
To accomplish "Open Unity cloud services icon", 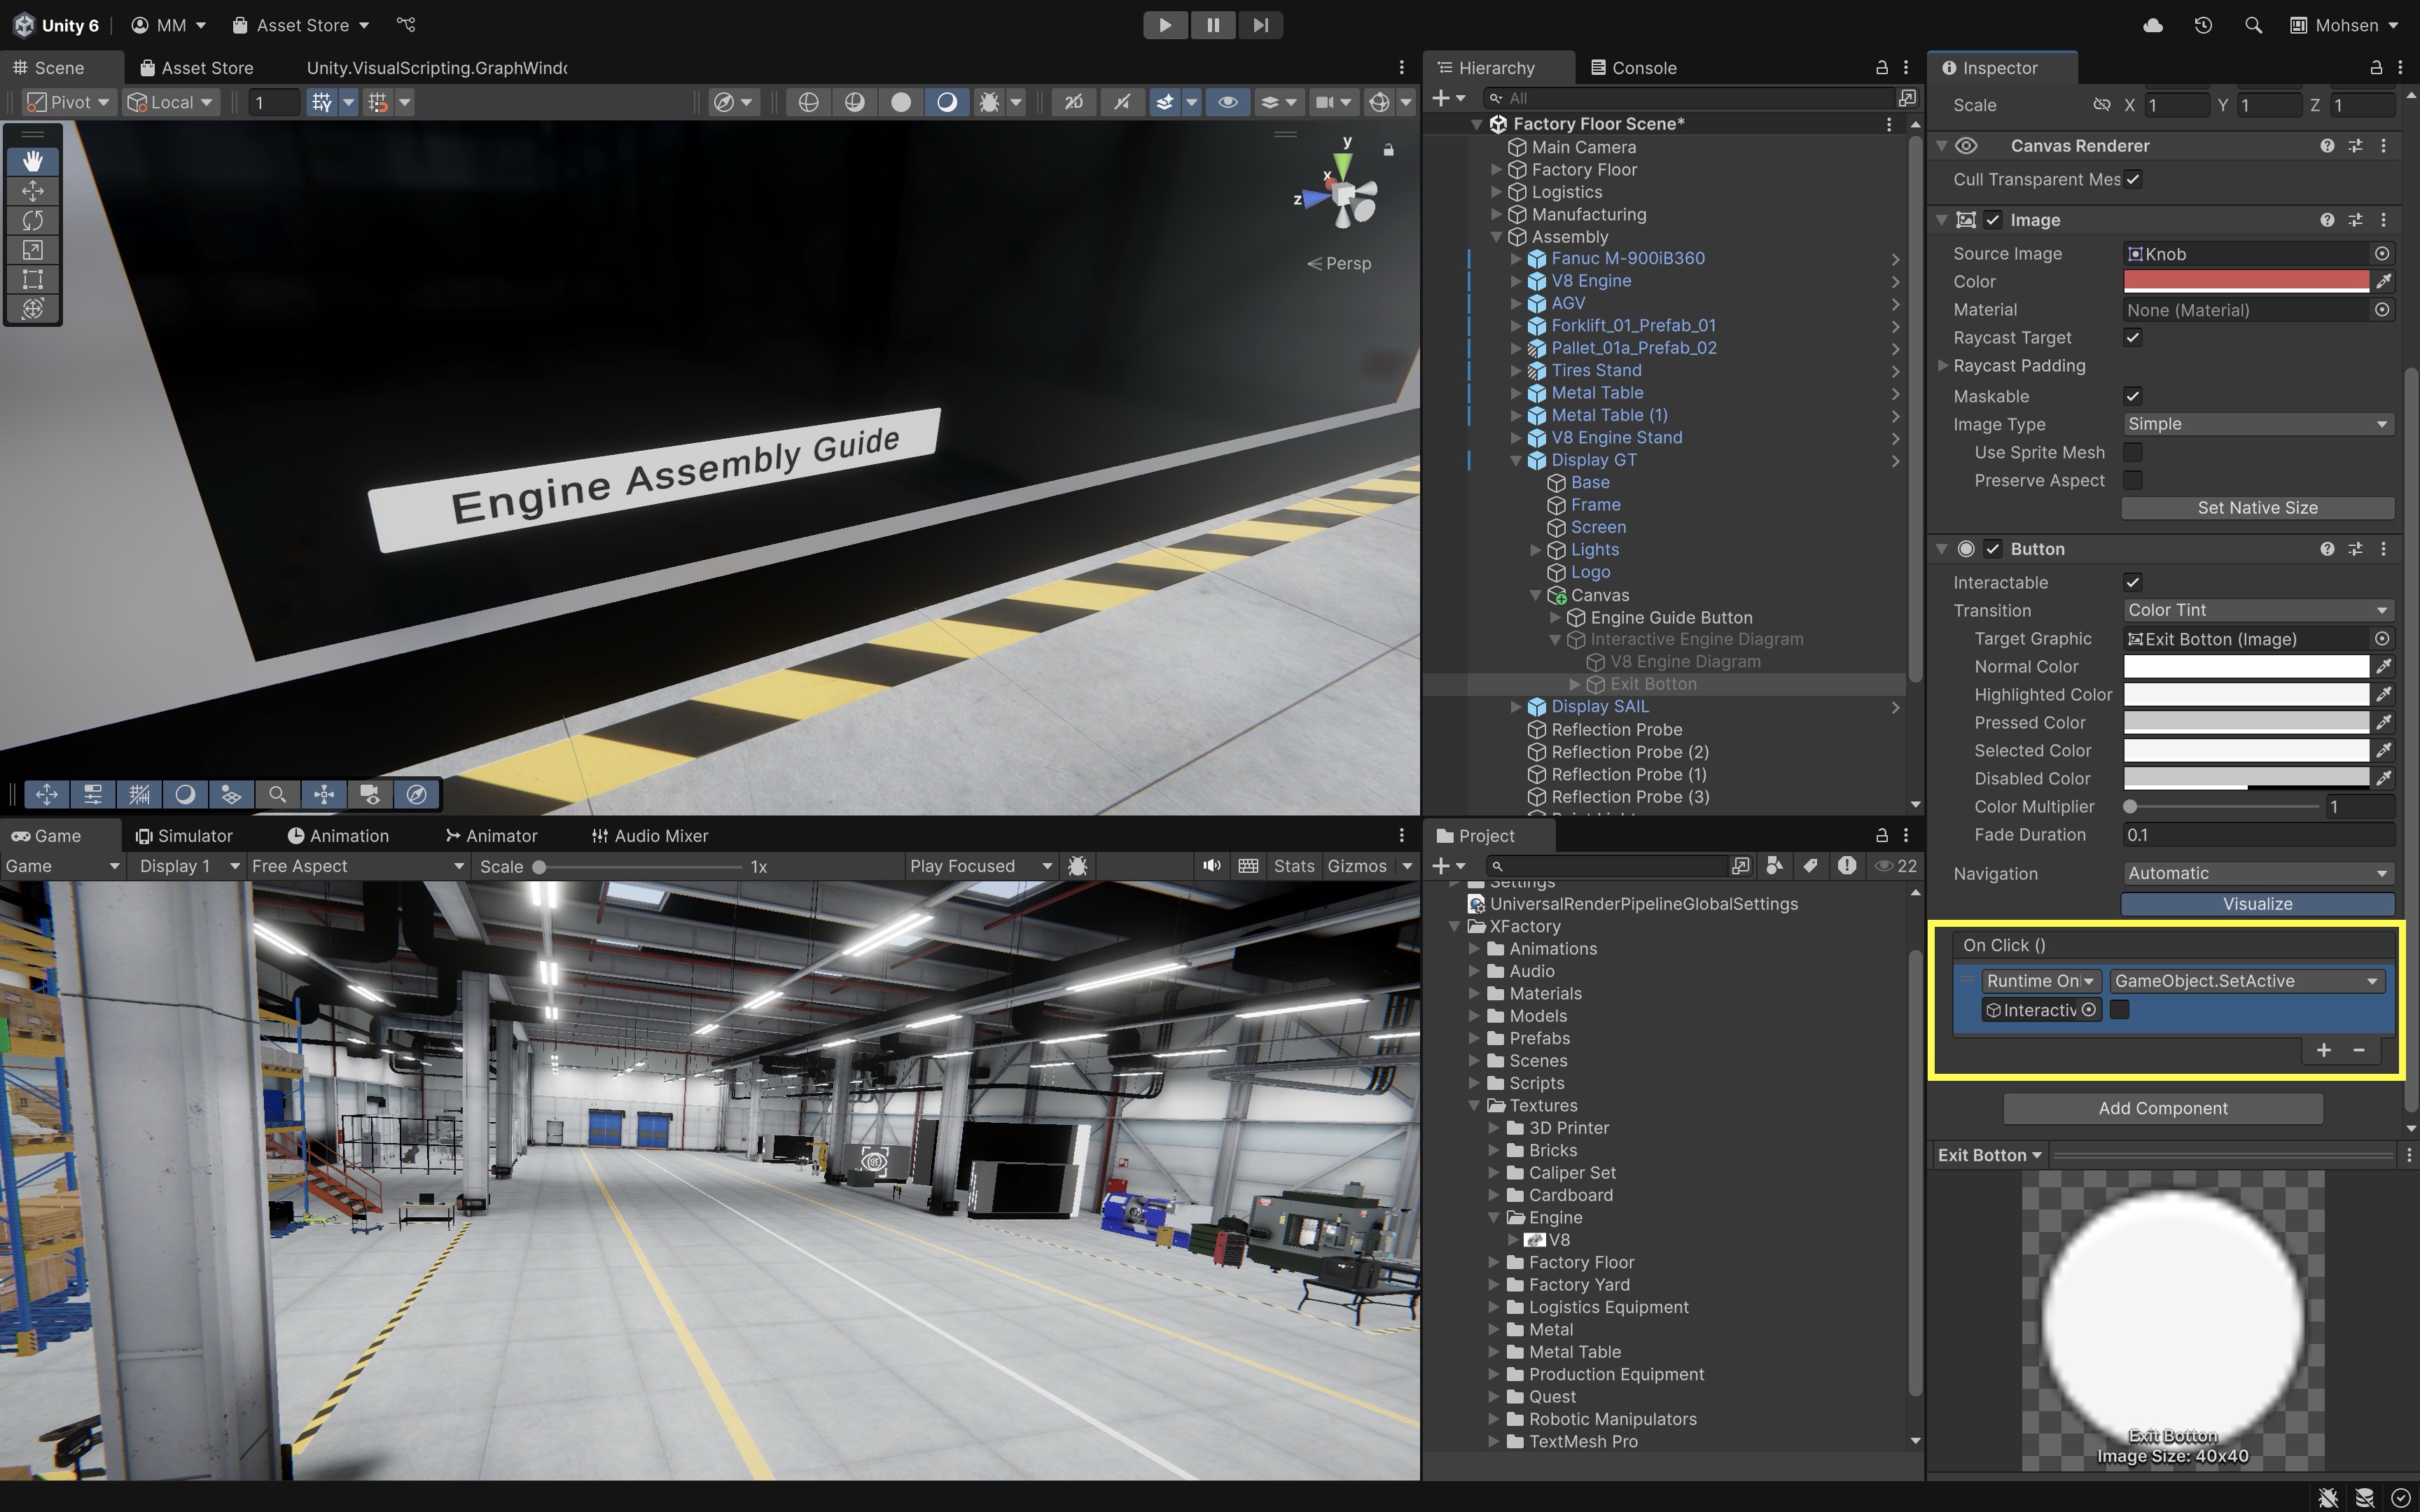I will [x=2153, y=25].
